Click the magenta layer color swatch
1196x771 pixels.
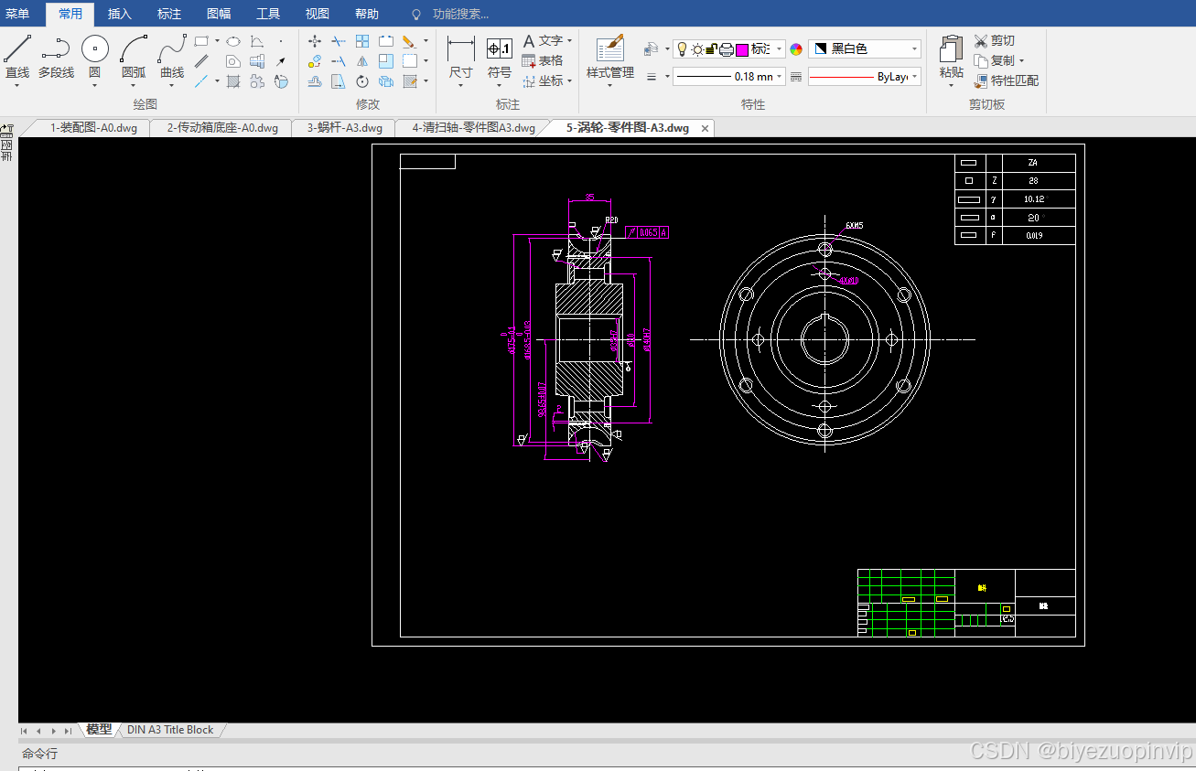(742, 49)
